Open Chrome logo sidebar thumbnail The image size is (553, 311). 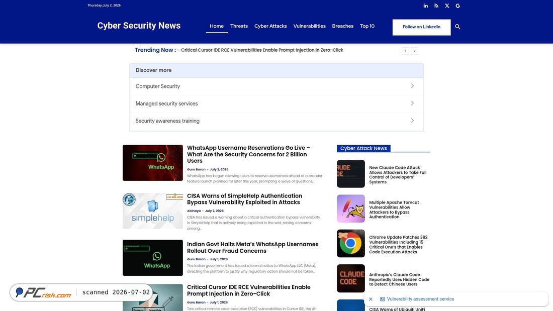coord(351,244)
